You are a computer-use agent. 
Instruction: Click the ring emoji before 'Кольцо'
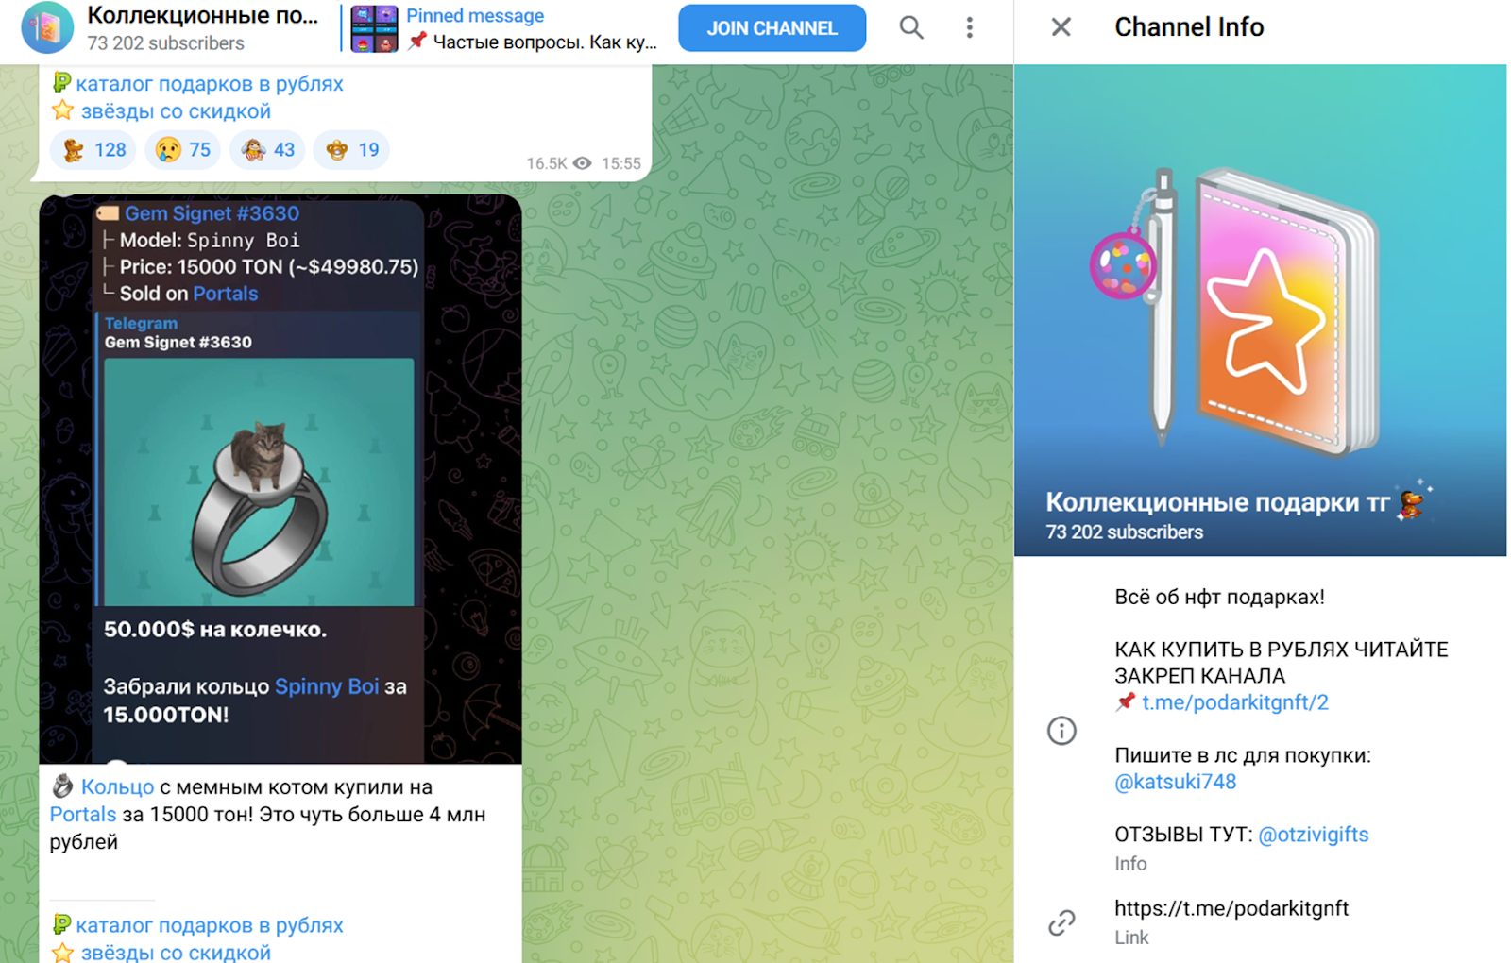click(x=62, y=786)
